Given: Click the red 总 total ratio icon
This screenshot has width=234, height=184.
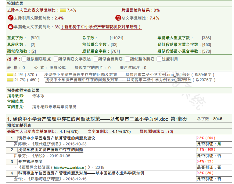Looking at the screenshot, I should 118,18.
